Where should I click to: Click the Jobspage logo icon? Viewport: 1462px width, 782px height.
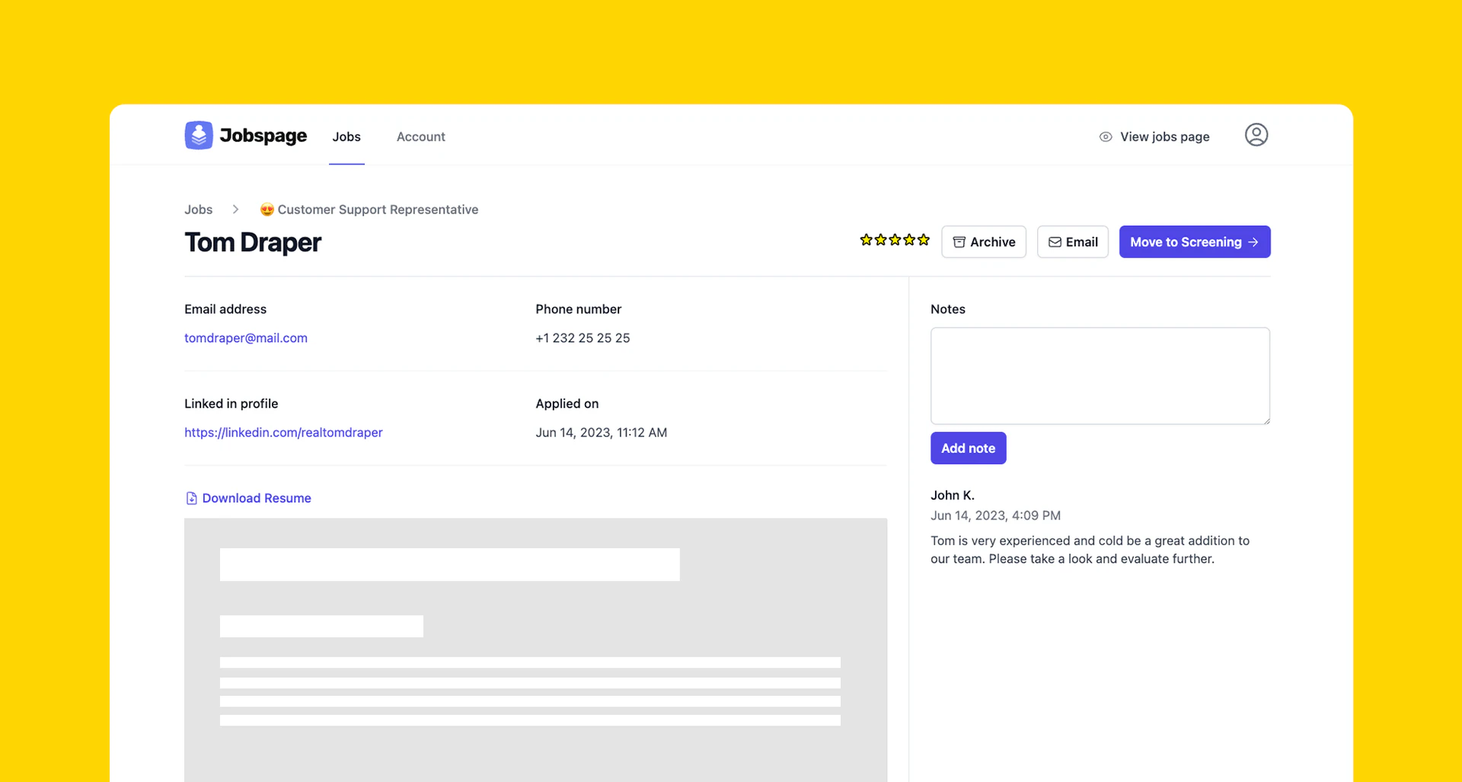click(x=198, y=135)
